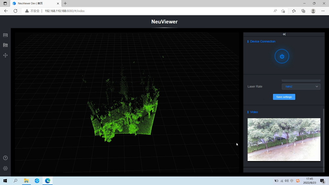The height and width of the screenshot is (185, 329).
Task: Open the tab actions menu icon
Action: click(5, 3)
